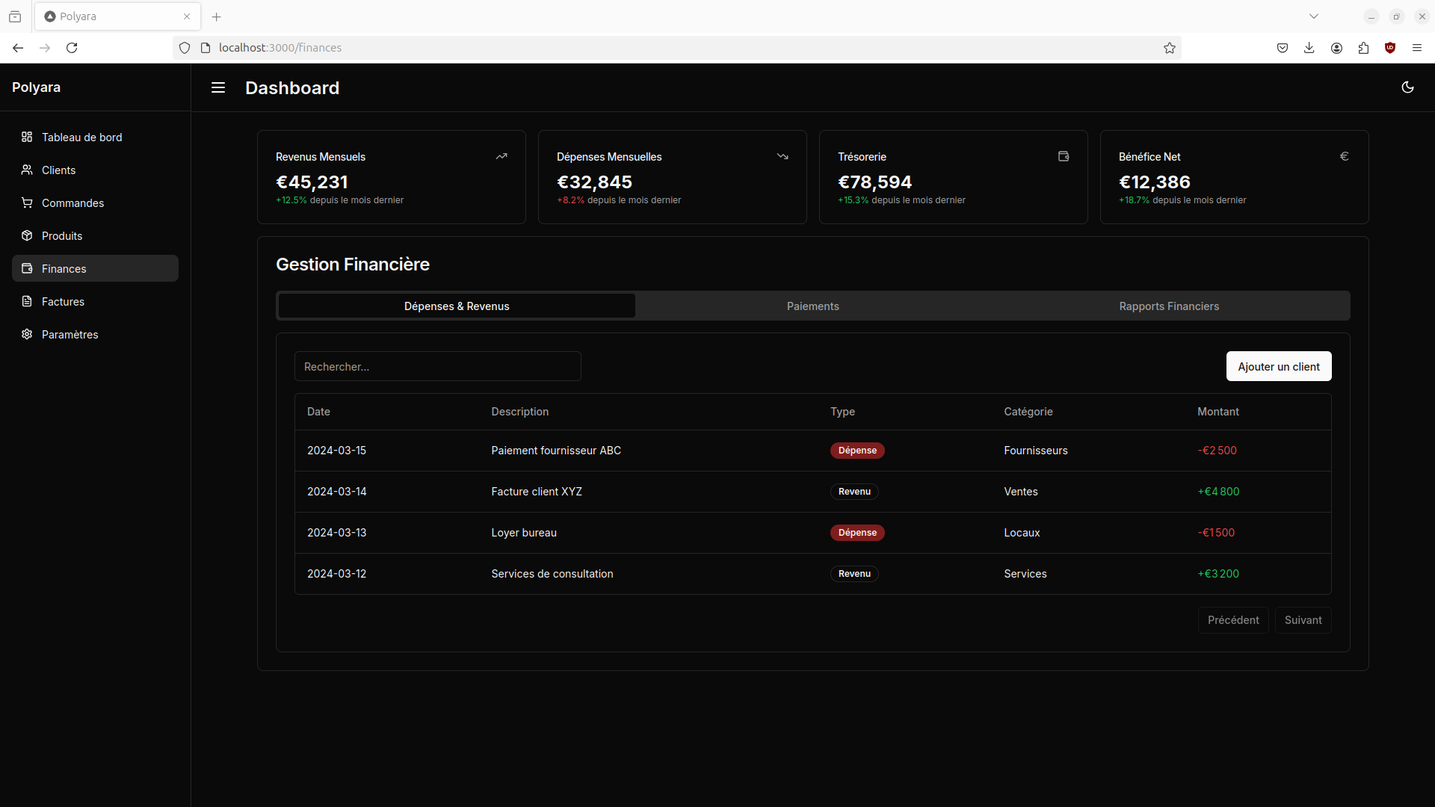Viewport: 1435px width, 807px height.
Task: Open Factures using the document icon
Action: [27, 301]
